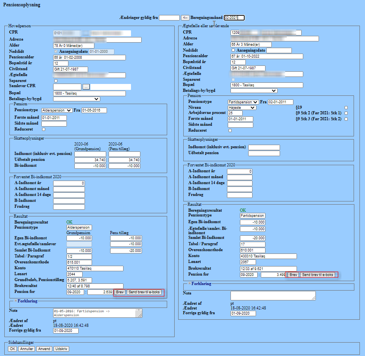Open the Niveau Højeste dropdown

click(x=242, y=108)
